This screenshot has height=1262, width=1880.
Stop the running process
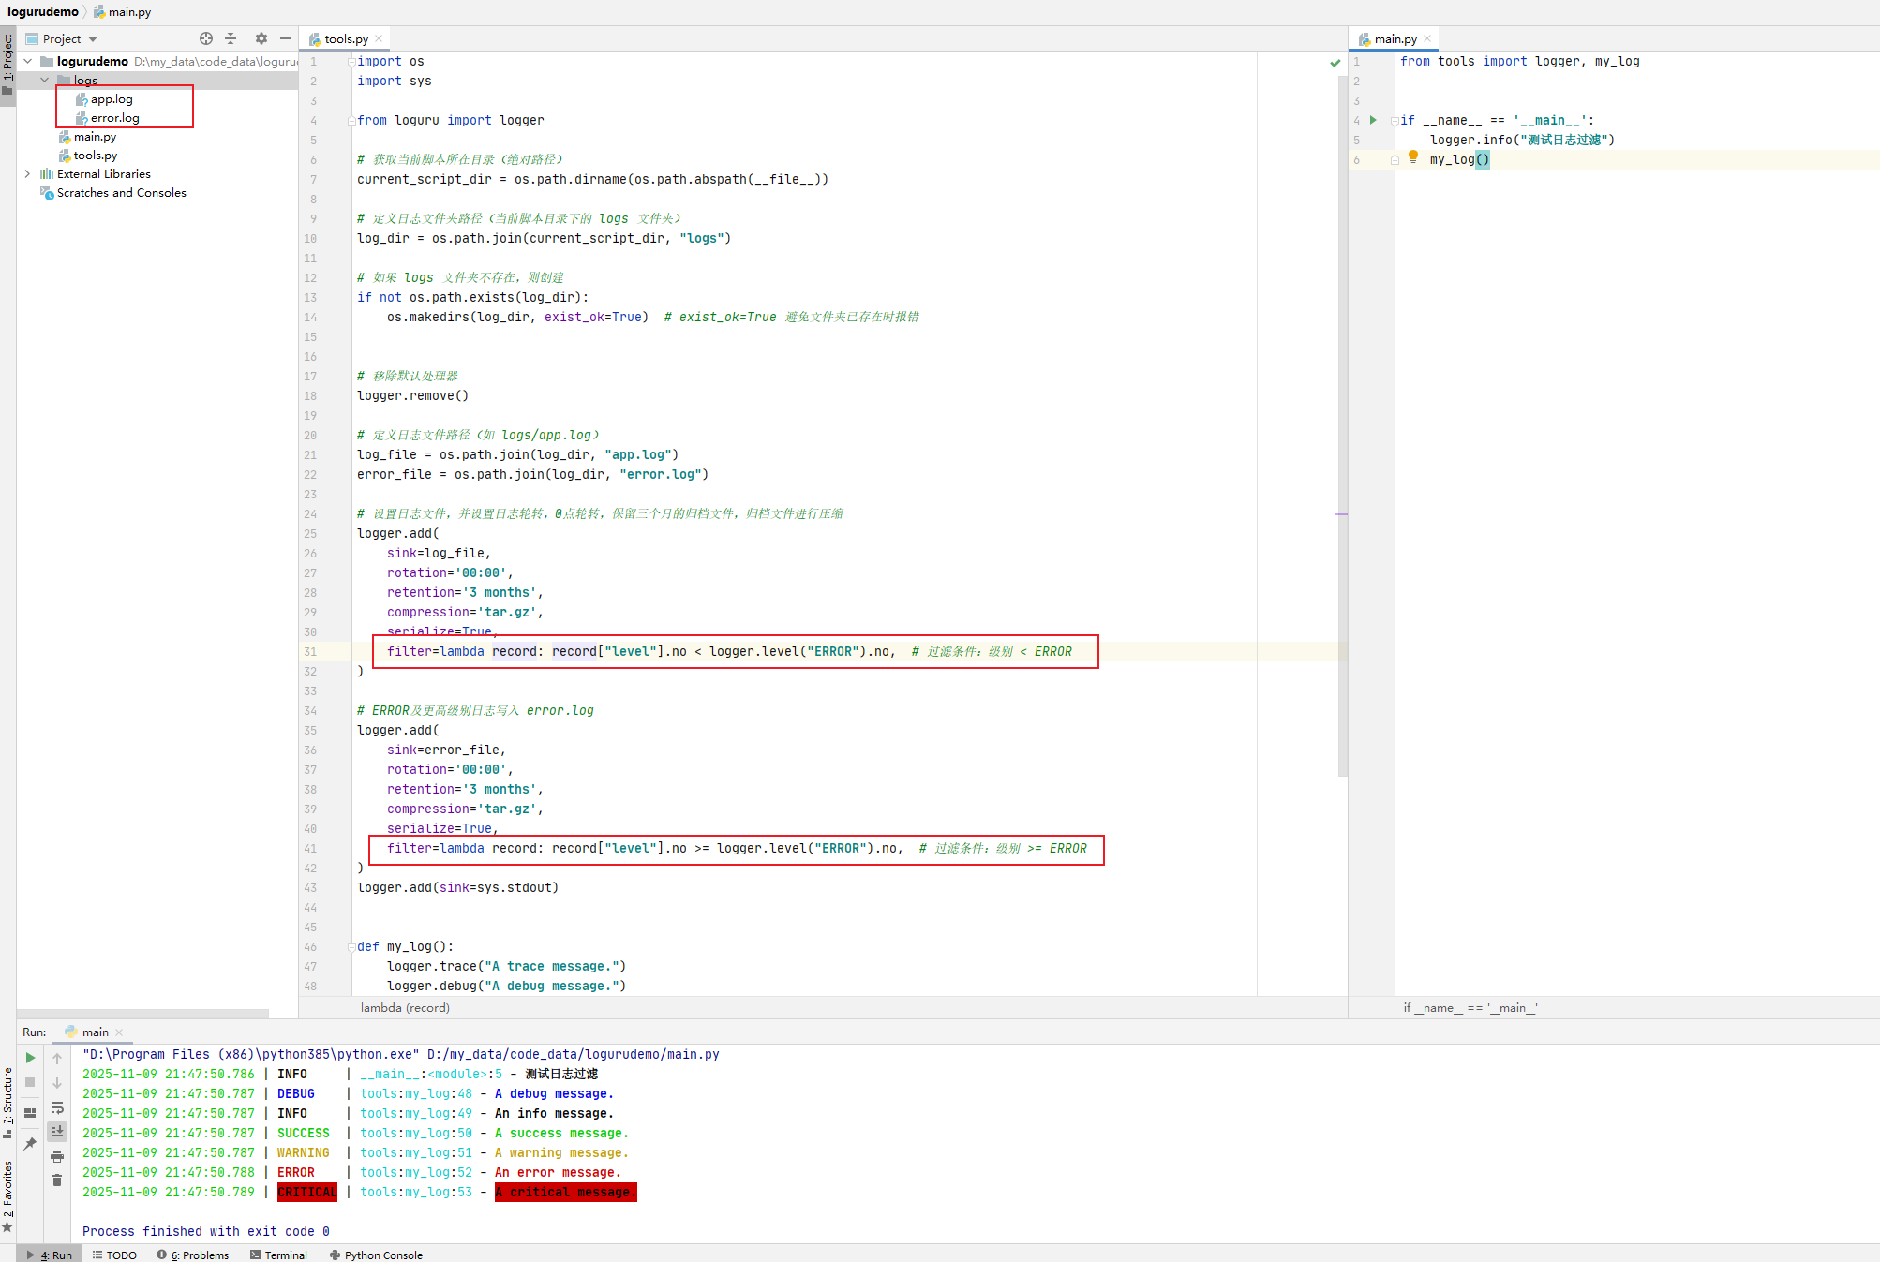pos(29,1082)
